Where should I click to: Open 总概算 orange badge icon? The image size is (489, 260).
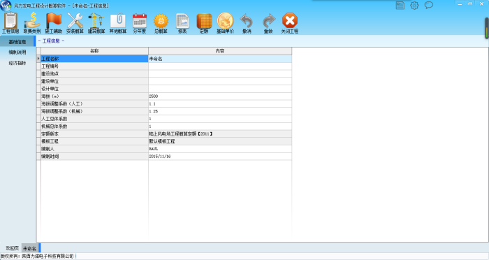click(x=161, y=23)
